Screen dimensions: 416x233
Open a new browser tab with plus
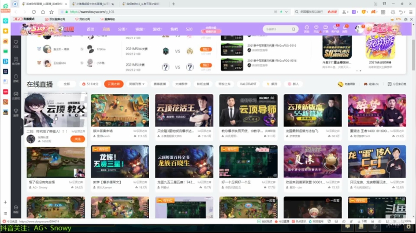tap(173, 4)
